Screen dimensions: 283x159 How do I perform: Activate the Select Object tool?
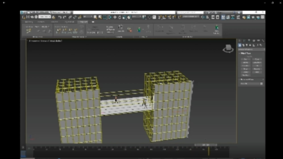95,17
